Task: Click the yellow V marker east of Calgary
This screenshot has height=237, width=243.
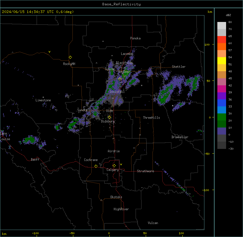Action: pyautogui.click(x=121, y=164)
